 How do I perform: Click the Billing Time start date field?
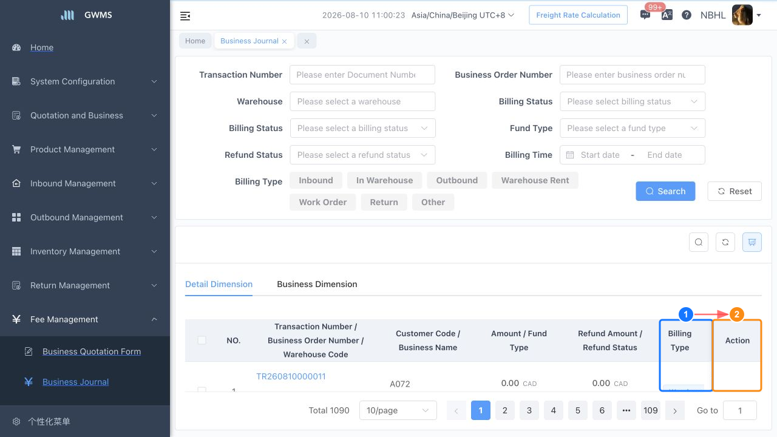point(600,155)
